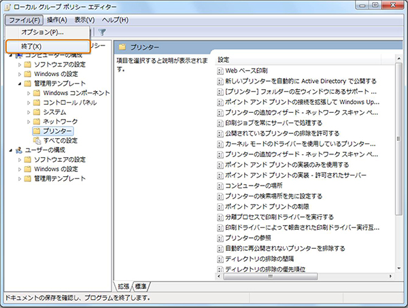This screenshot has height=308, width=408.
Task: Expand the ネットワーク tree node
Action: pos(28,120)
